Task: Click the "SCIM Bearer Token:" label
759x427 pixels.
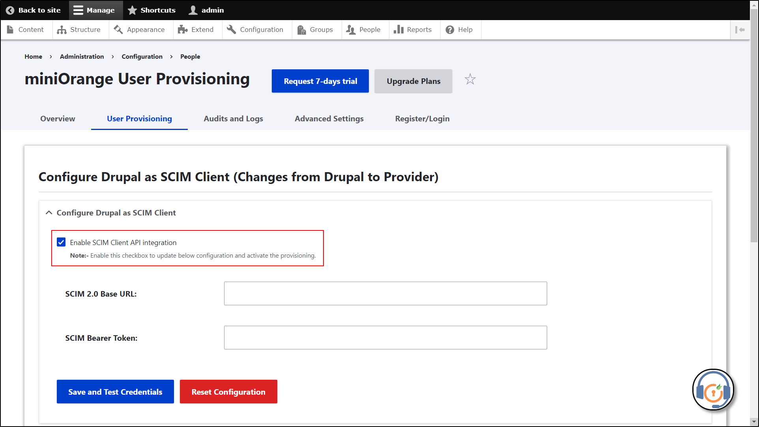Action: (101, 338)
